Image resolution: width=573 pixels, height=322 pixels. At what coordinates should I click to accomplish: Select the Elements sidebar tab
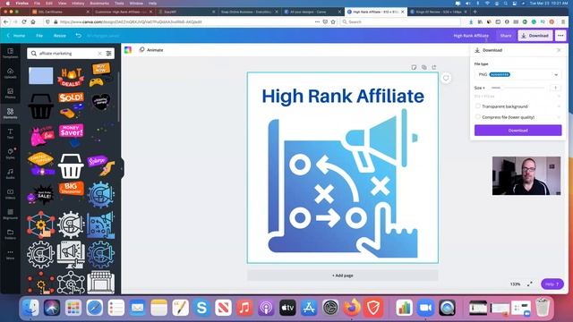click(x=10, y=114)
